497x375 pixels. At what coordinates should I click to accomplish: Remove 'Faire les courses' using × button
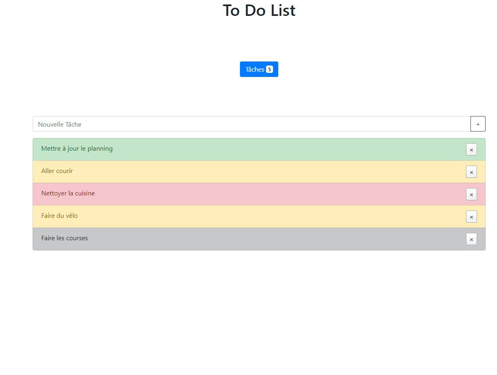point(471,239)
